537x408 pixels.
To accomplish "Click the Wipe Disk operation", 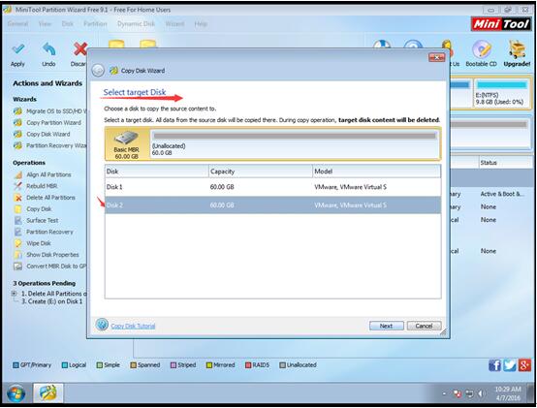I will click(x=39, y=243).
